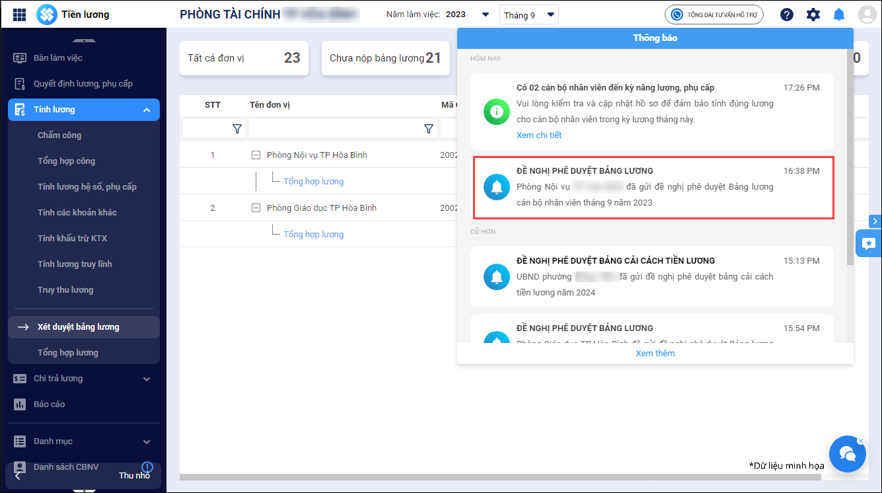Select Truy thu lương menu item
Viewport: 882px width, 493px height.
coord(65,289)
